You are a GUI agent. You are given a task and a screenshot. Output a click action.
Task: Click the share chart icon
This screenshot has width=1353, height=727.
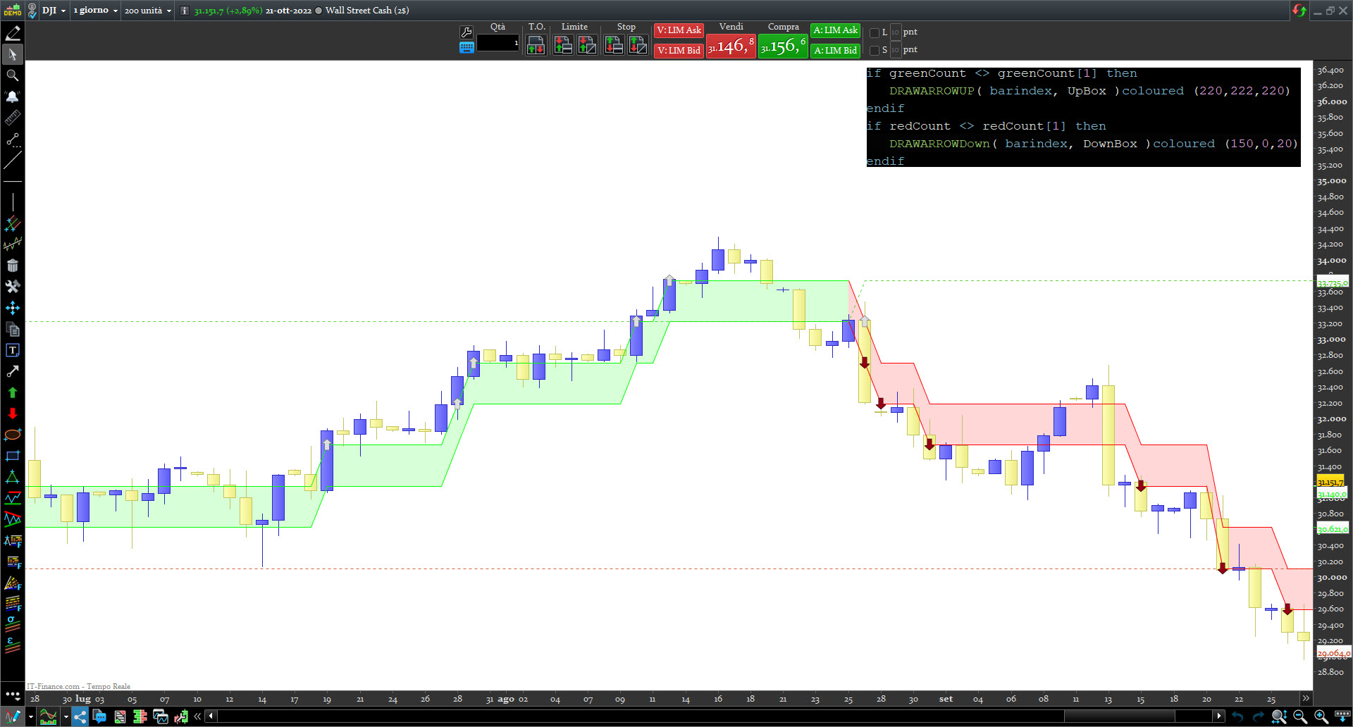tap(80, 717)
